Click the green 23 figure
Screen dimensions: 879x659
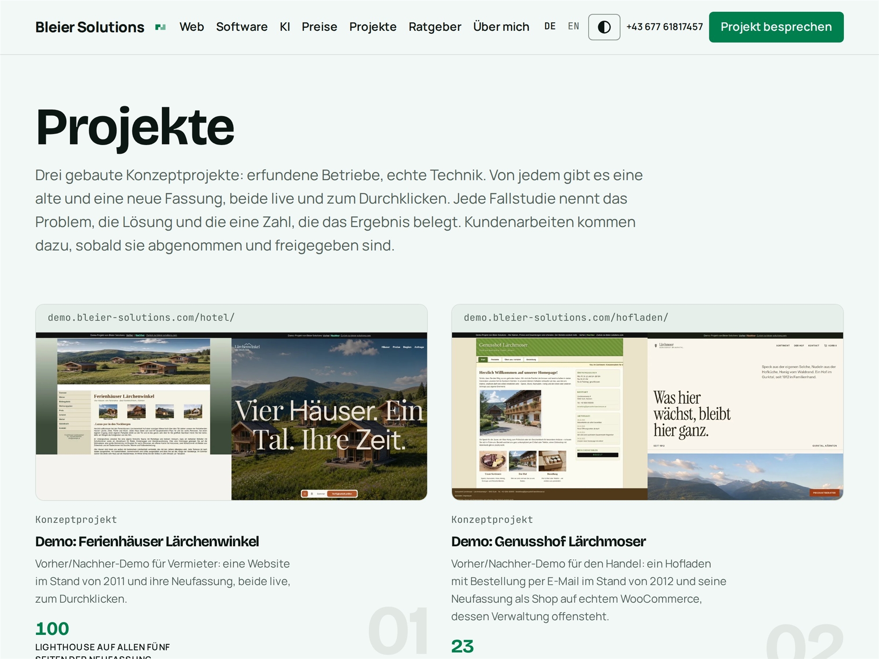click(x=462, y=646)
